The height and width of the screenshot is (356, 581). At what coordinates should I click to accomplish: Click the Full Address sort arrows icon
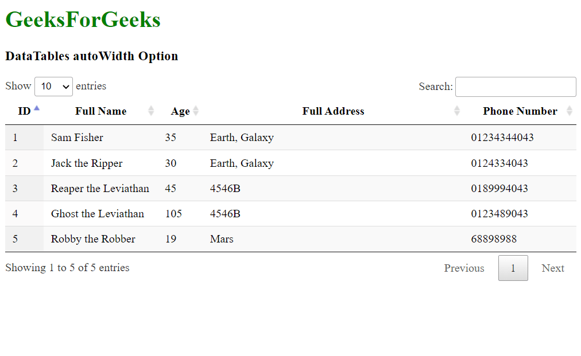click(457, 111)
